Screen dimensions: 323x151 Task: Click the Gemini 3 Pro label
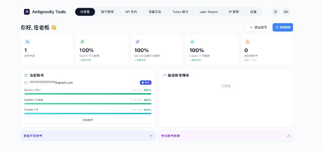[33, 90]
